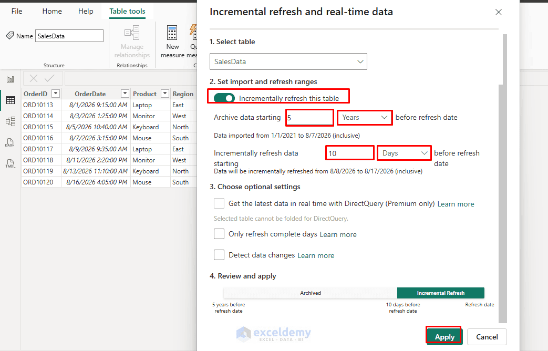Check Only refresh complete days
The image size is (548, 351).
[219, 234]
